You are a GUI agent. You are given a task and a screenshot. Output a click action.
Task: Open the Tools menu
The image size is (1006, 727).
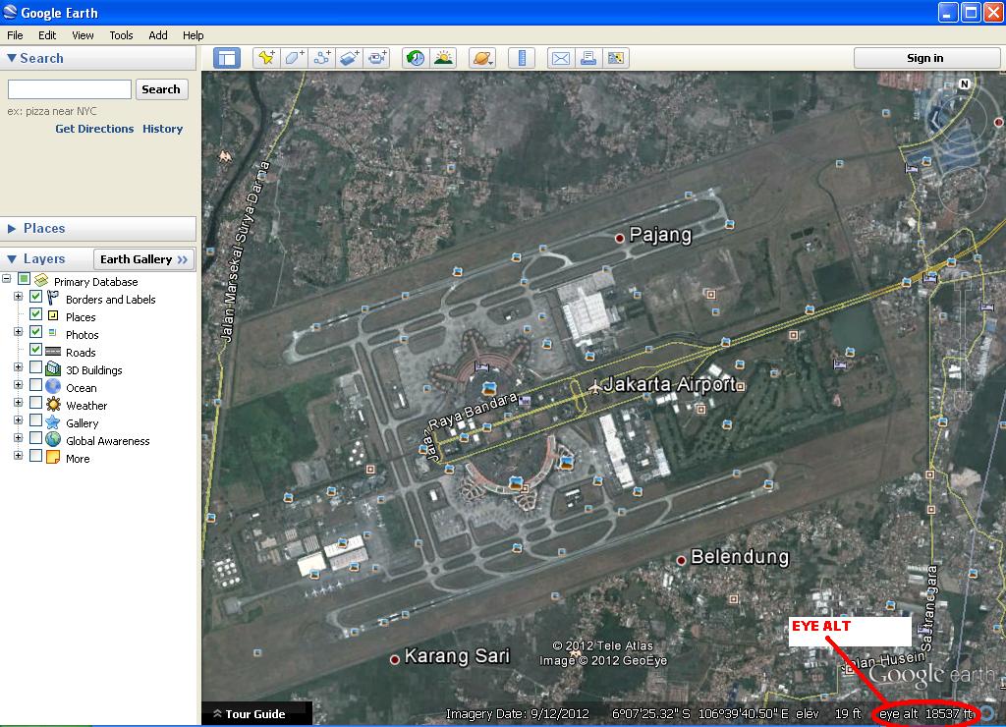tap(121, 35)
